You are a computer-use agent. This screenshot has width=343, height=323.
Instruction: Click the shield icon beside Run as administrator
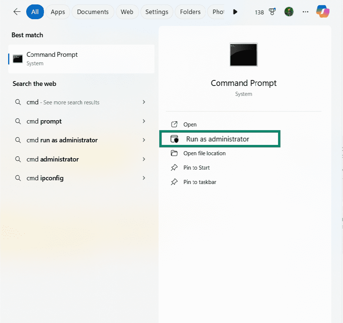point(174,139)
